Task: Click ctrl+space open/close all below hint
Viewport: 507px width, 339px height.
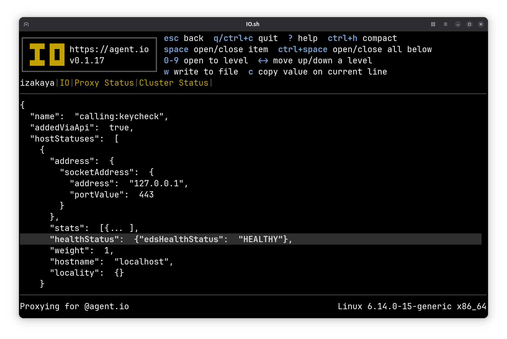Action: 355,49
